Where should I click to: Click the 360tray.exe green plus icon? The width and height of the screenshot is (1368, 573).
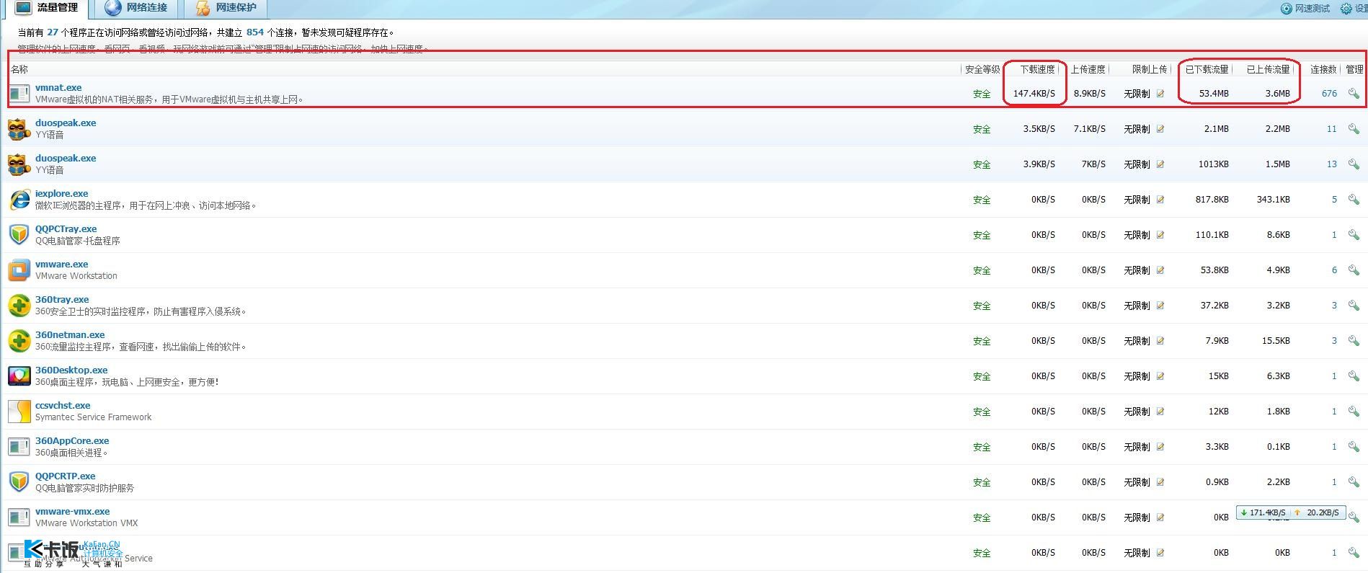coord(19,306)
